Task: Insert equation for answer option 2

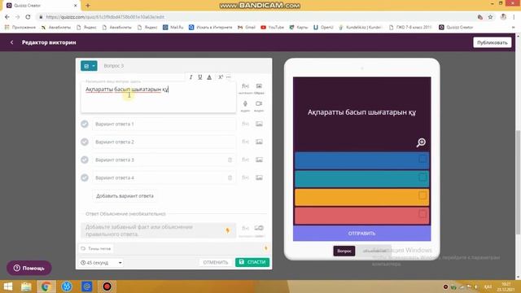Action: [245, 142]
